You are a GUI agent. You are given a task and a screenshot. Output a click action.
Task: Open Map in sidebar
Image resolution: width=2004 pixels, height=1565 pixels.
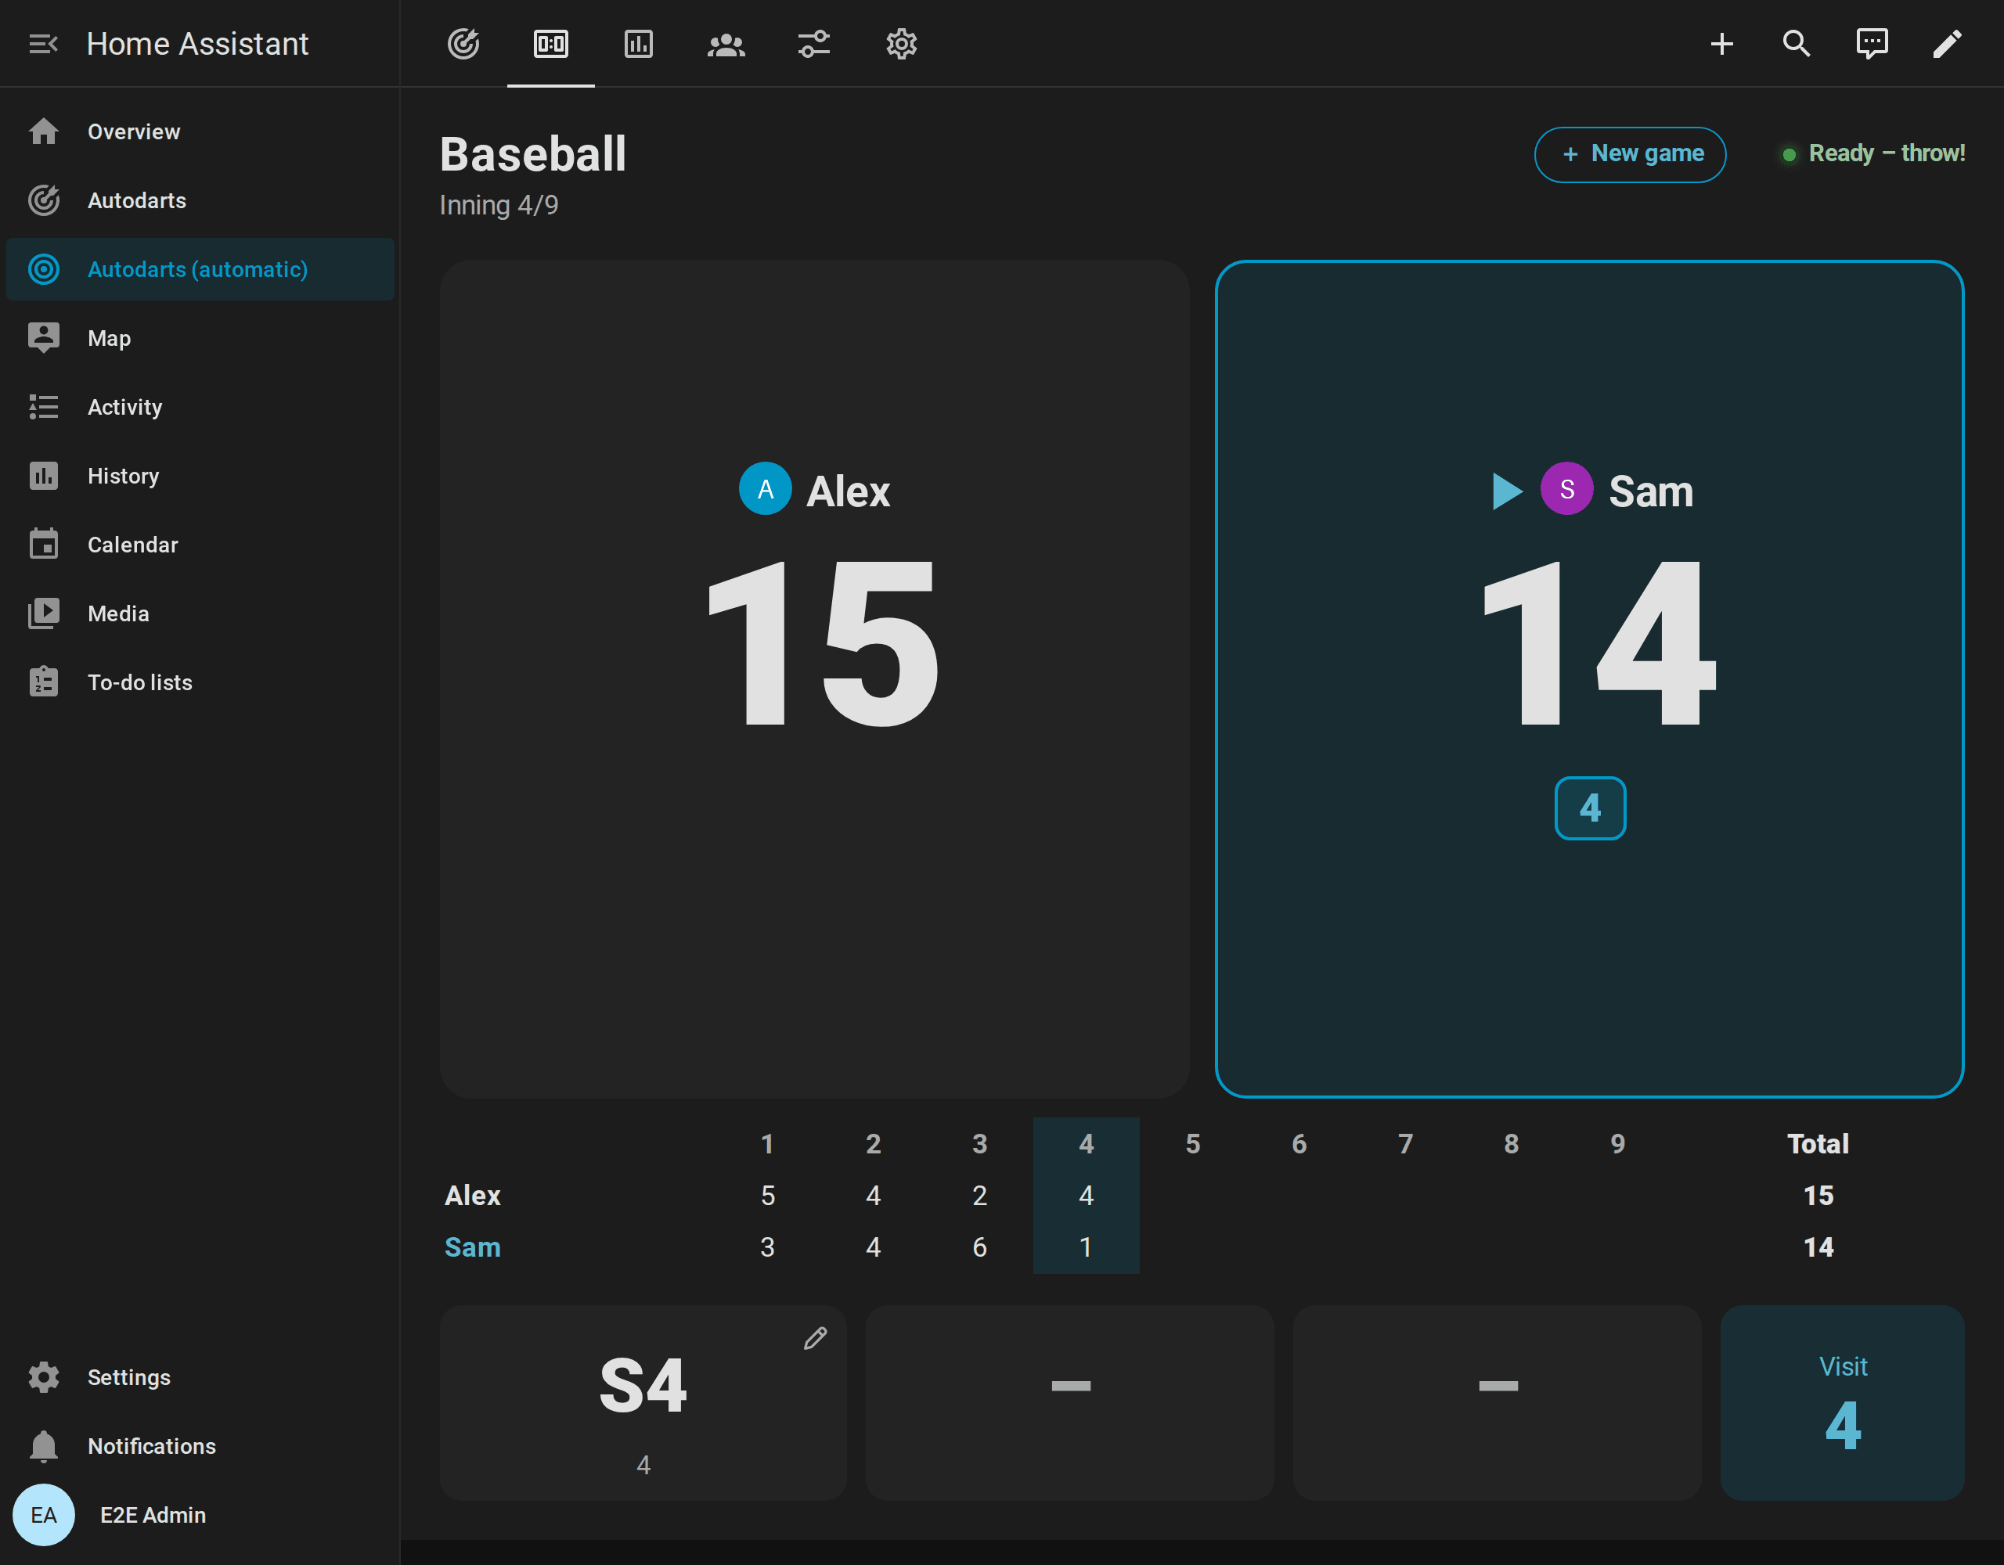[200, 337]
